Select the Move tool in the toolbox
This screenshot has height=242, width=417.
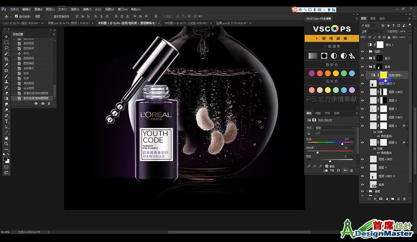(6, 37)
